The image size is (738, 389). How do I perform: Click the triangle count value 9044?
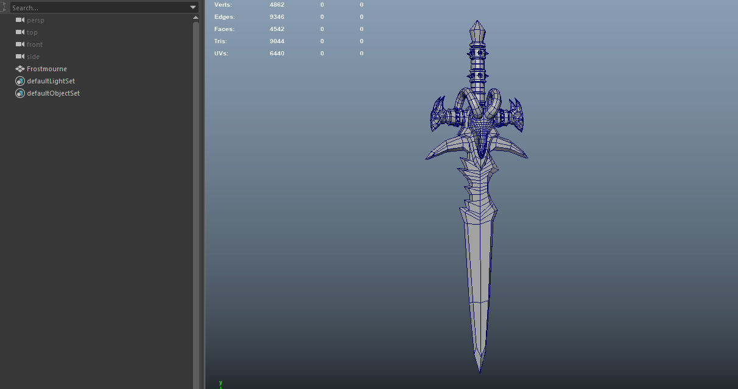tap(277, 41)
